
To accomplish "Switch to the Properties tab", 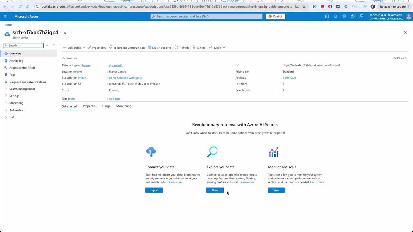I will click(89, 106).
